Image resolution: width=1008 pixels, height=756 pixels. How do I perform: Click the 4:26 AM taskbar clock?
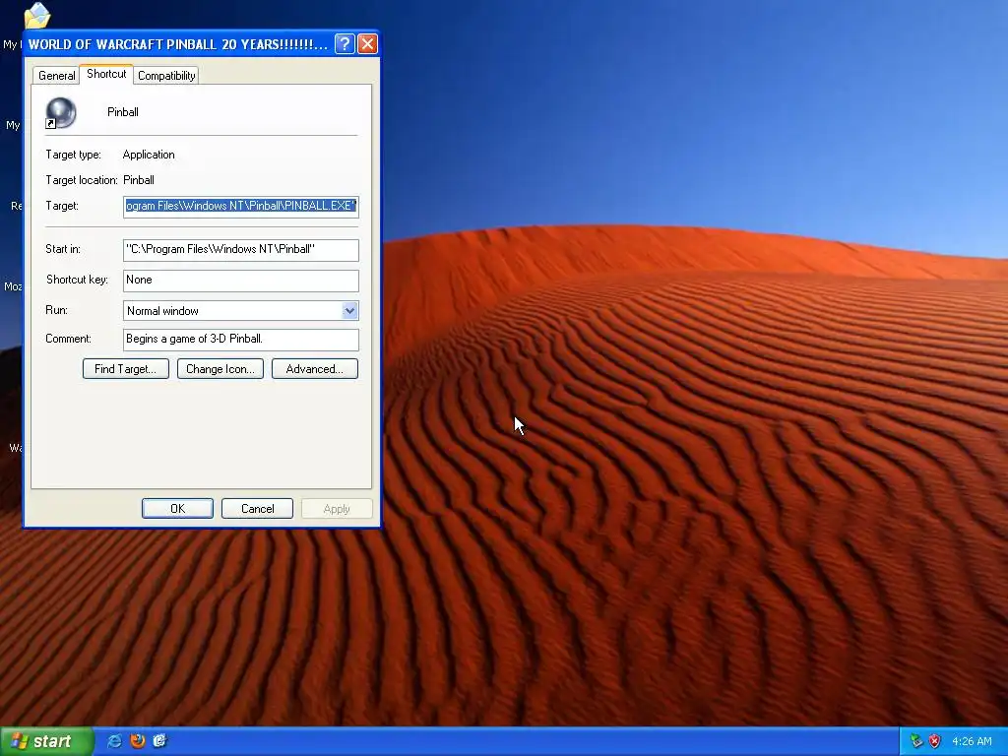tap(972, 741)
